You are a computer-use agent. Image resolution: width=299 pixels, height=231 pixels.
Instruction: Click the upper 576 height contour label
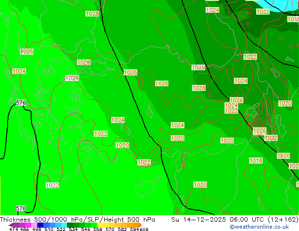(x=21, y=103)
